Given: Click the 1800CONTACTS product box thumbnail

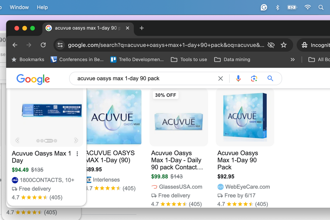Looking at the screenshot, I should [x=52, y=111].
